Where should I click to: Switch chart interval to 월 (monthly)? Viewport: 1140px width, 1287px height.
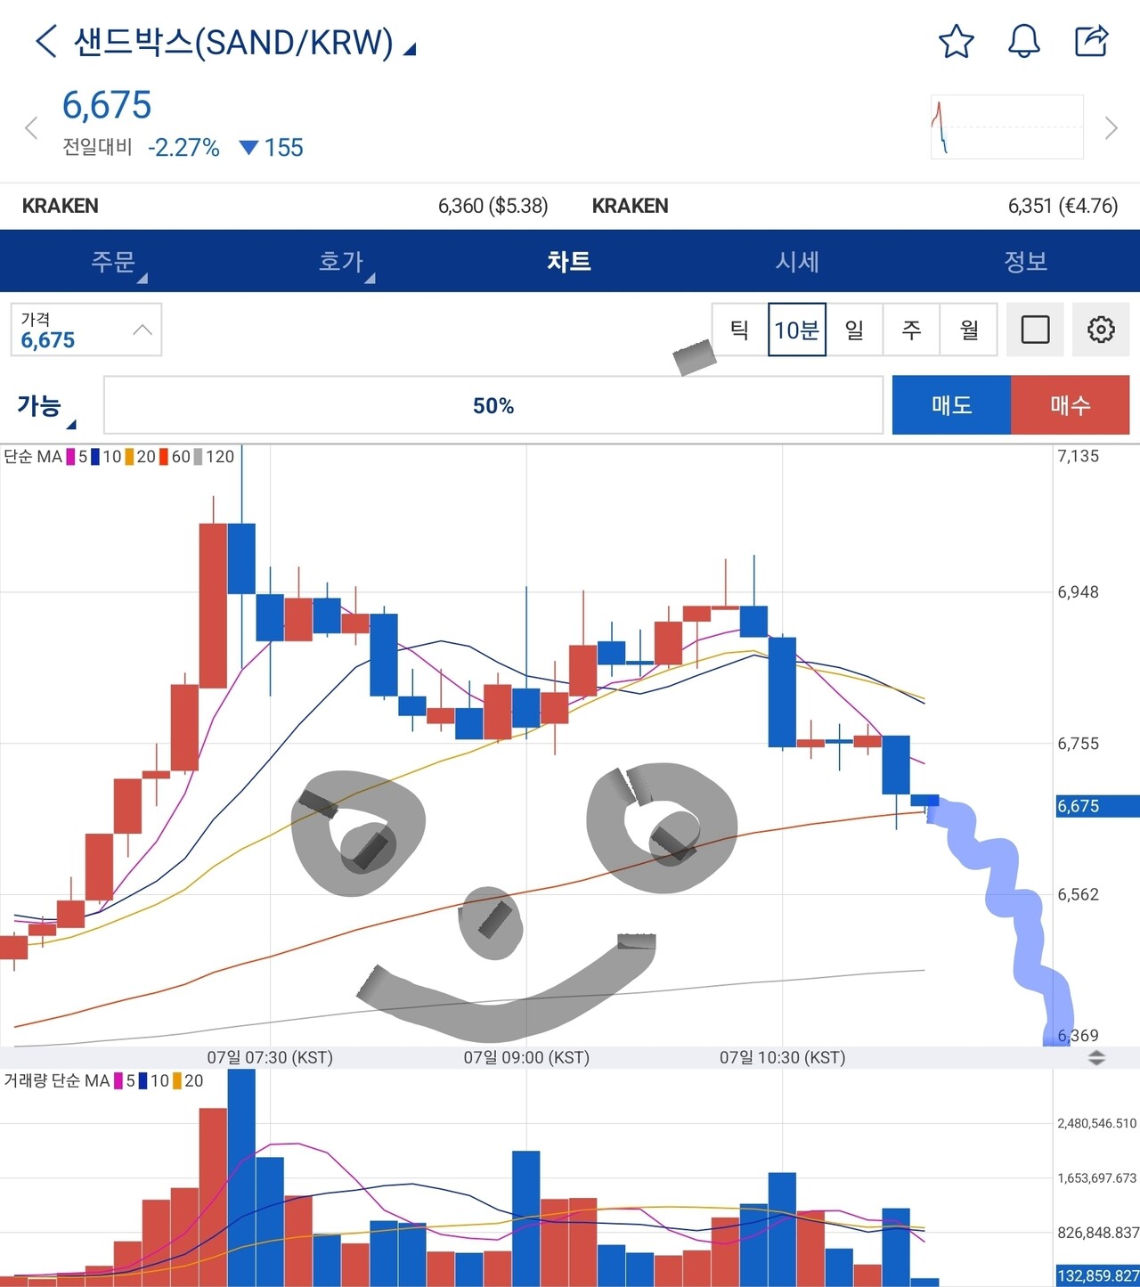969,330
